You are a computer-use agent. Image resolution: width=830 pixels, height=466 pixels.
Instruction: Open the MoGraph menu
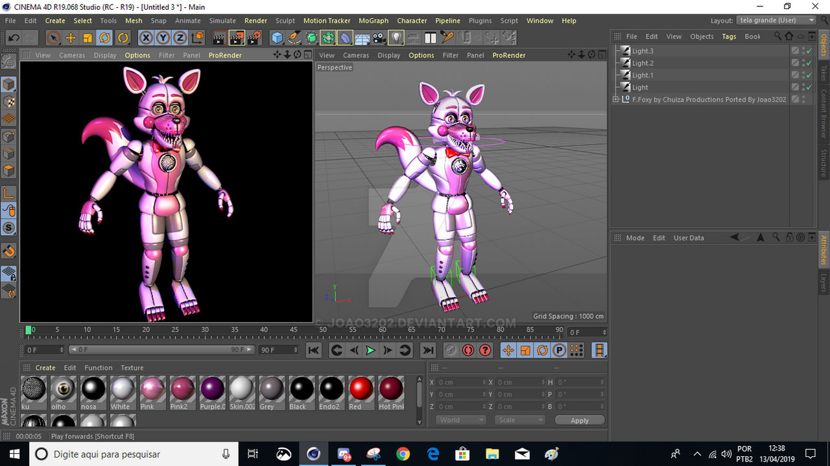click(x=373, y=21)
